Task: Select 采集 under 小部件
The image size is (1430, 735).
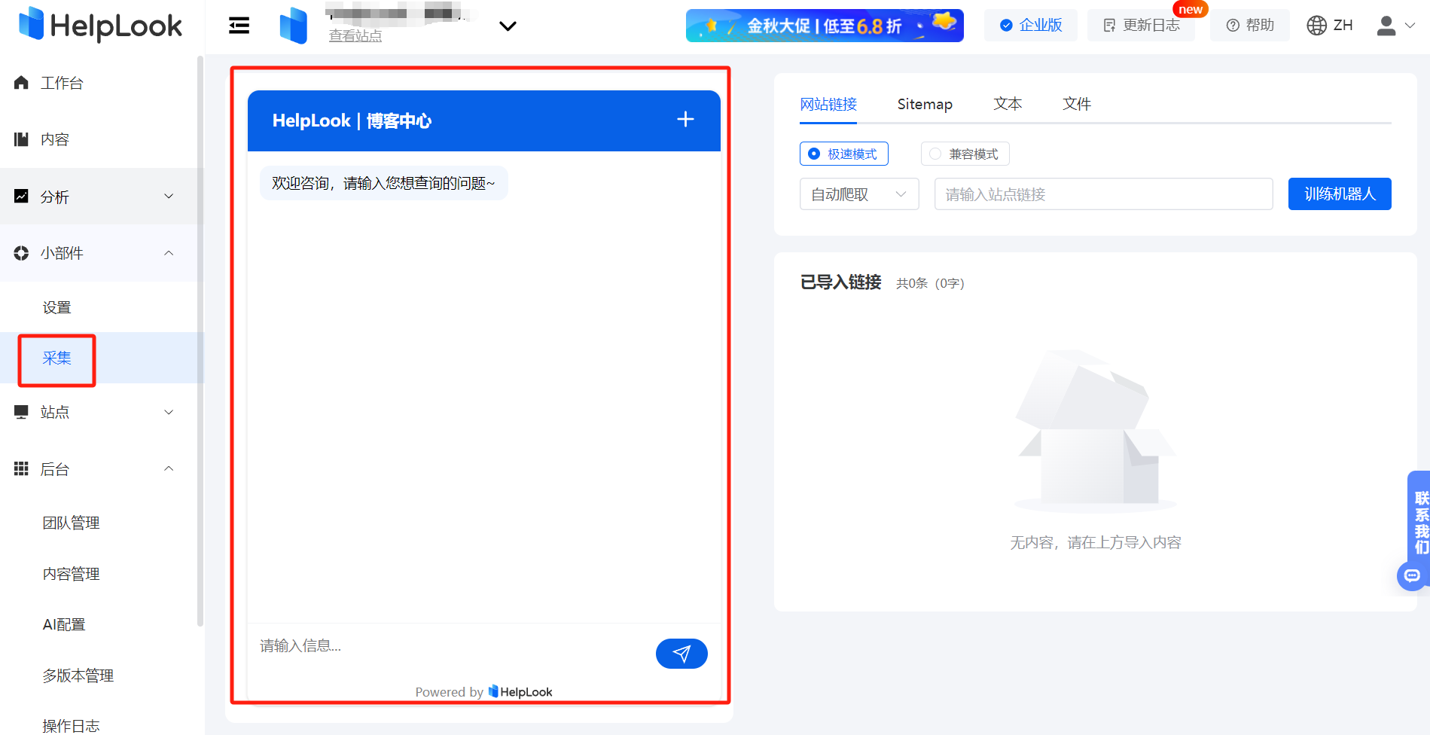Action: click(57, 358)
